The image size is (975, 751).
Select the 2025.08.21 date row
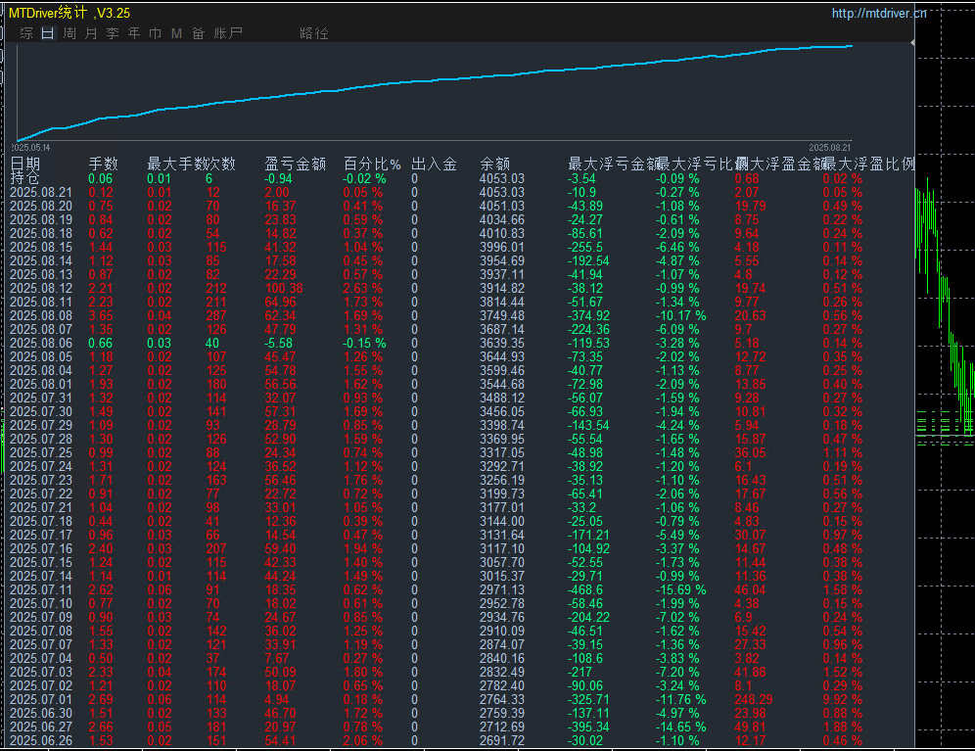pos(41,192)
